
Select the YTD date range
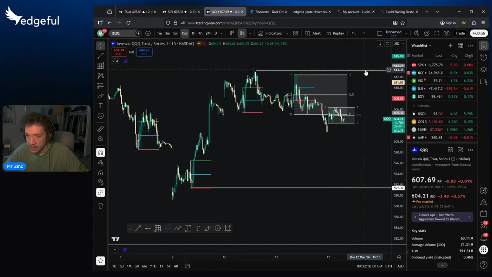[x=153, y=266]
